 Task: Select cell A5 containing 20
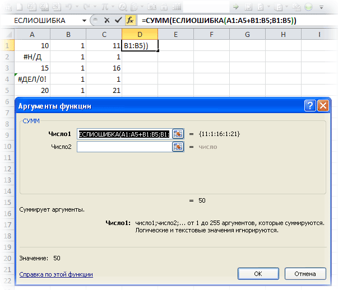tap(32, 90)
